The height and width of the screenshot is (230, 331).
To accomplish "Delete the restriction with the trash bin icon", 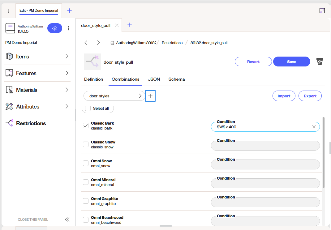I will [x=320, y=62].
